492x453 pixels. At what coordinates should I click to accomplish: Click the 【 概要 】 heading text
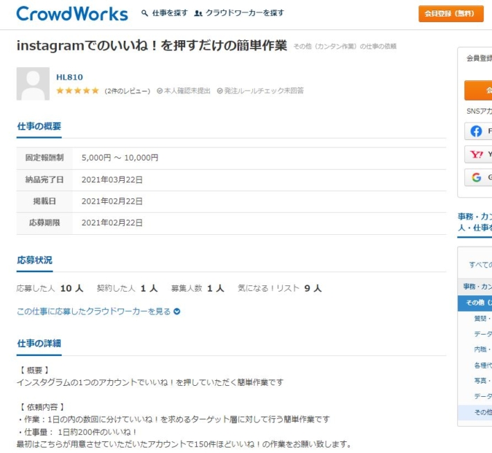point(34,371)
